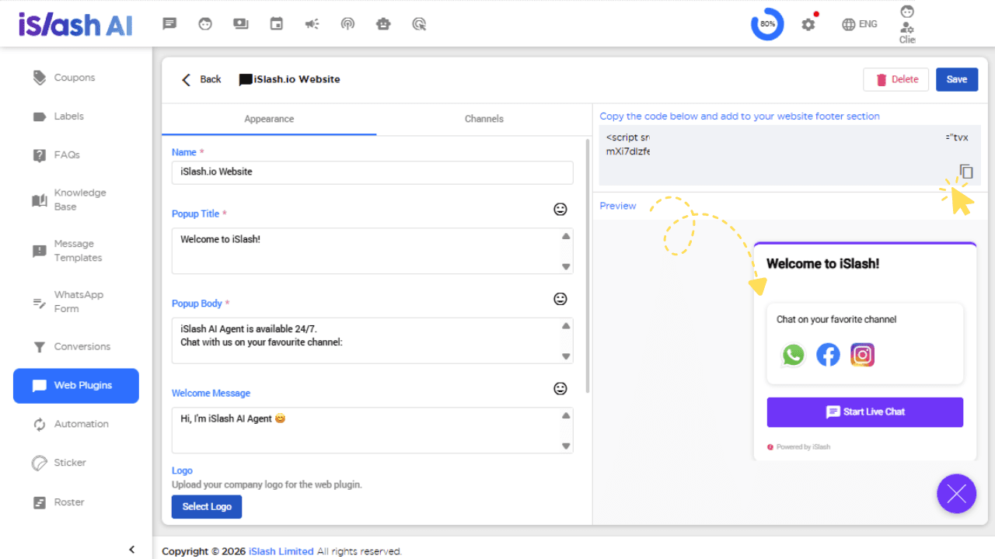
Task: Open Coupons in the sidebar
Action: point(75,78)
